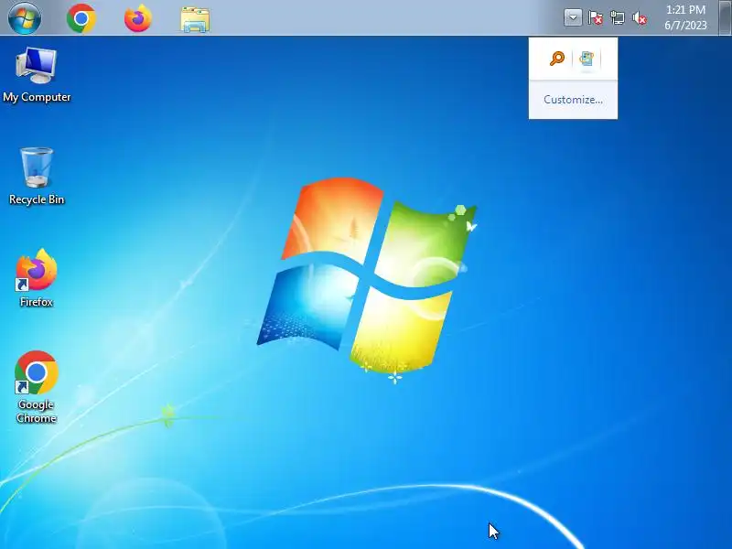Click the blue device tray icon in the popup
Viewport: 732px width, 549px height.
point(587,59)
